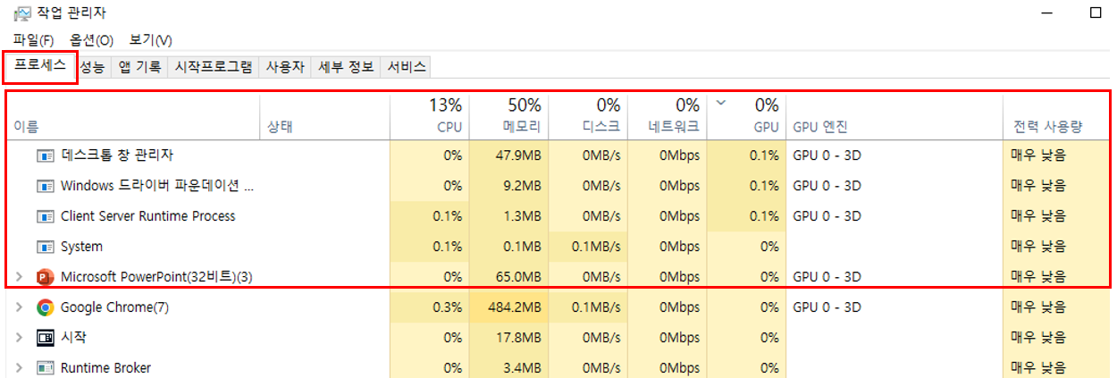Click the 데스크톱 창 관리자 process icon

tap(46, 155)
